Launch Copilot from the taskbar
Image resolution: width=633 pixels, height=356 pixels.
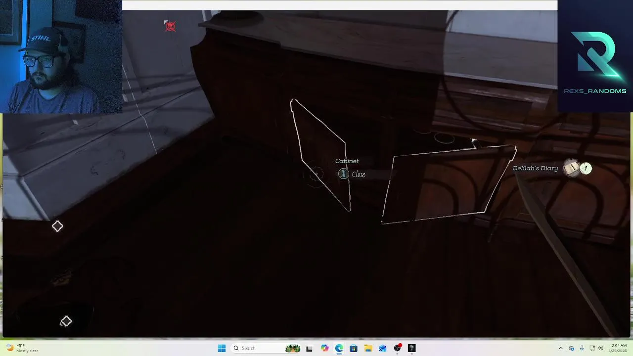tap(324, 348)
